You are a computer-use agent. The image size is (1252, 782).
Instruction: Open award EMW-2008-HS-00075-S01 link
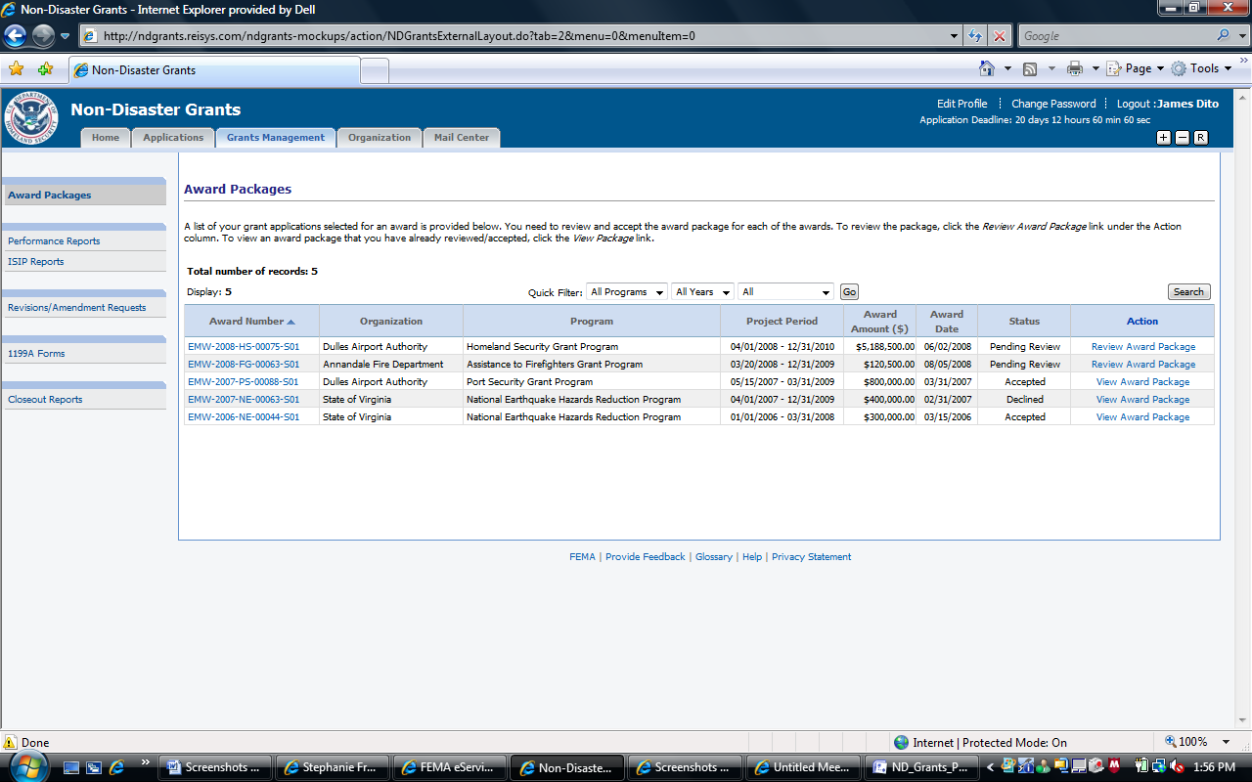pyautogui.click(x=244, y=346)
